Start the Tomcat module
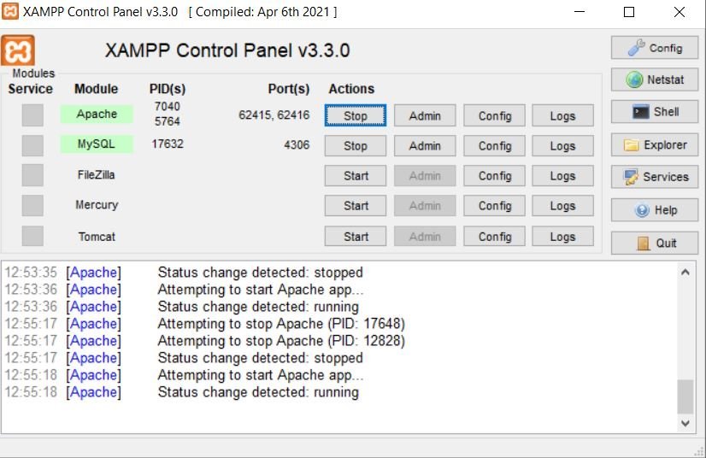The width and height of the screenshot is (706, 458). [x=355, y=237]
